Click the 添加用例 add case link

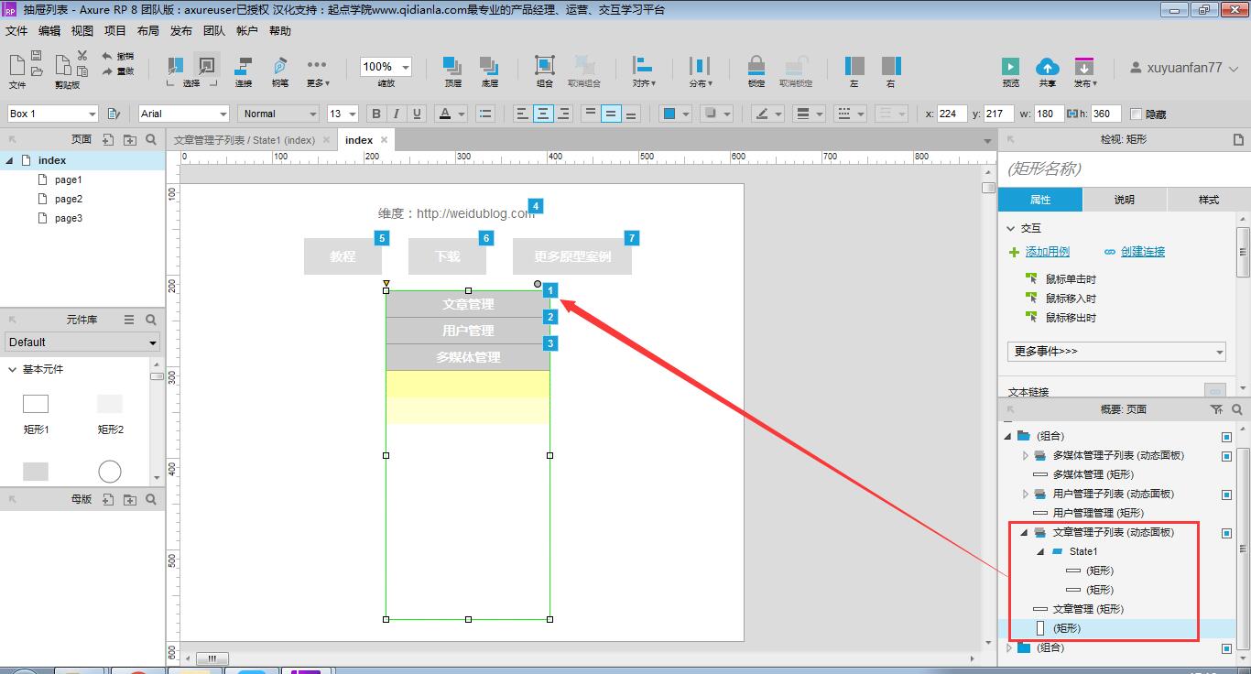pyautogui.click(x=1048, y=252)
